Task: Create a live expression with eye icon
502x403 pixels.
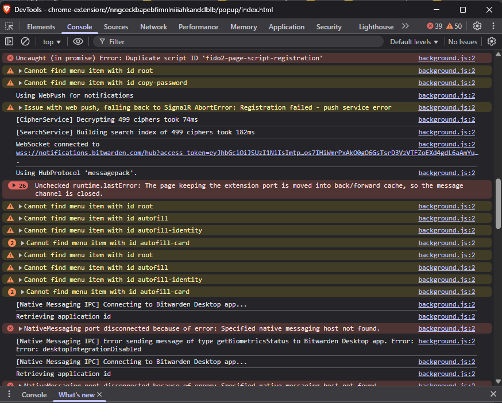Action: pos(78,41)
